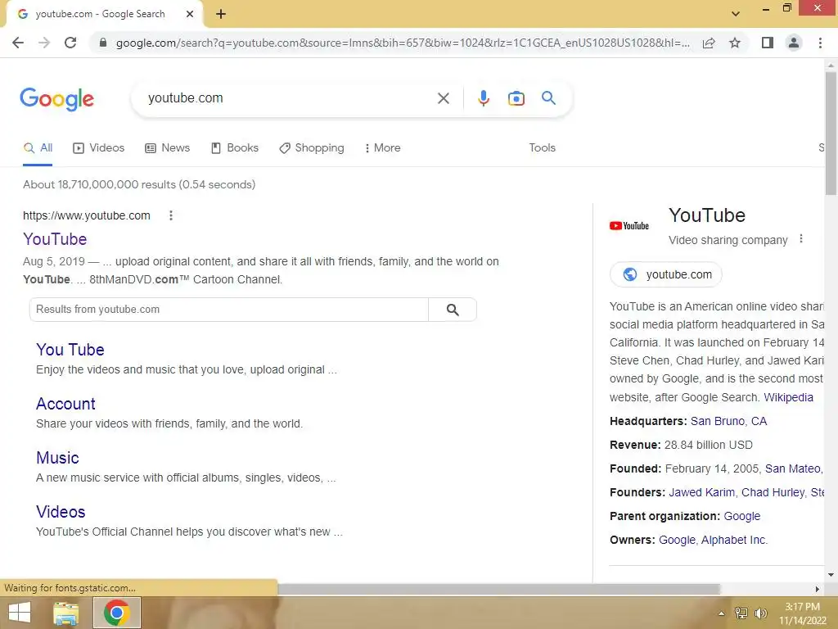Click the youtube.com website chip button
Screen dimensions: 838x629
coord(666,274)
